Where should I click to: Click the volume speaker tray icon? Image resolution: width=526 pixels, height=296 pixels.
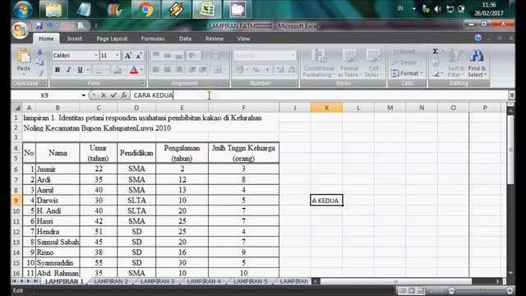[437, 9]
